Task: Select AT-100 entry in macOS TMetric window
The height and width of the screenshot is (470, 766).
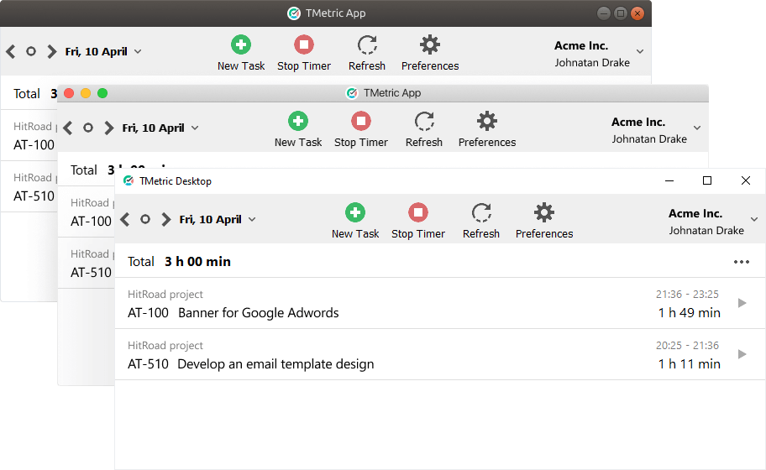Action: click(x=86, y=211)
